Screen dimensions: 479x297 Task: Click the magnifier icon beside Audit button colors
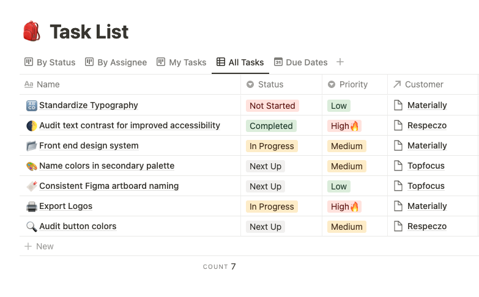click(32, 227)
